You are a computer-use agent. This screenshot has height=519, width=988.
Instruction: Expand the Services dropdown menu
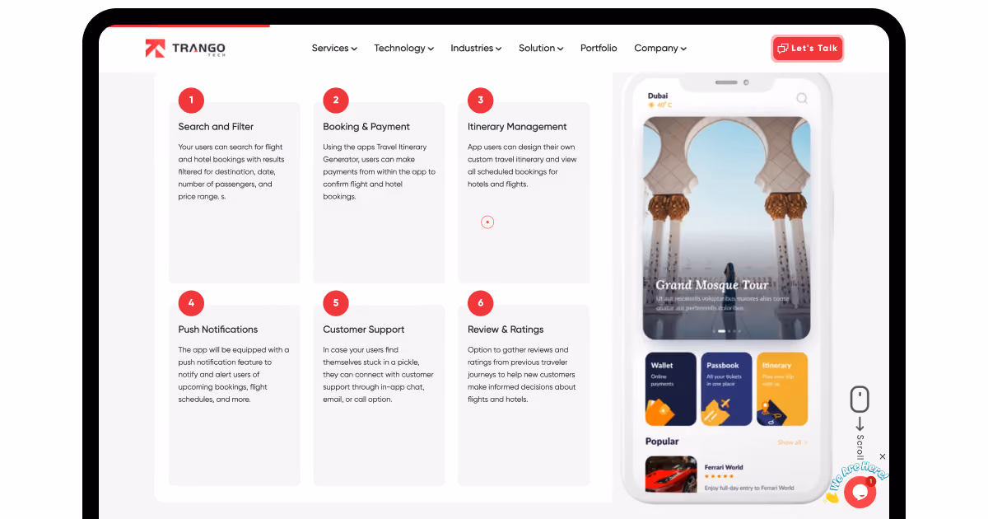[x=334, y=49]
